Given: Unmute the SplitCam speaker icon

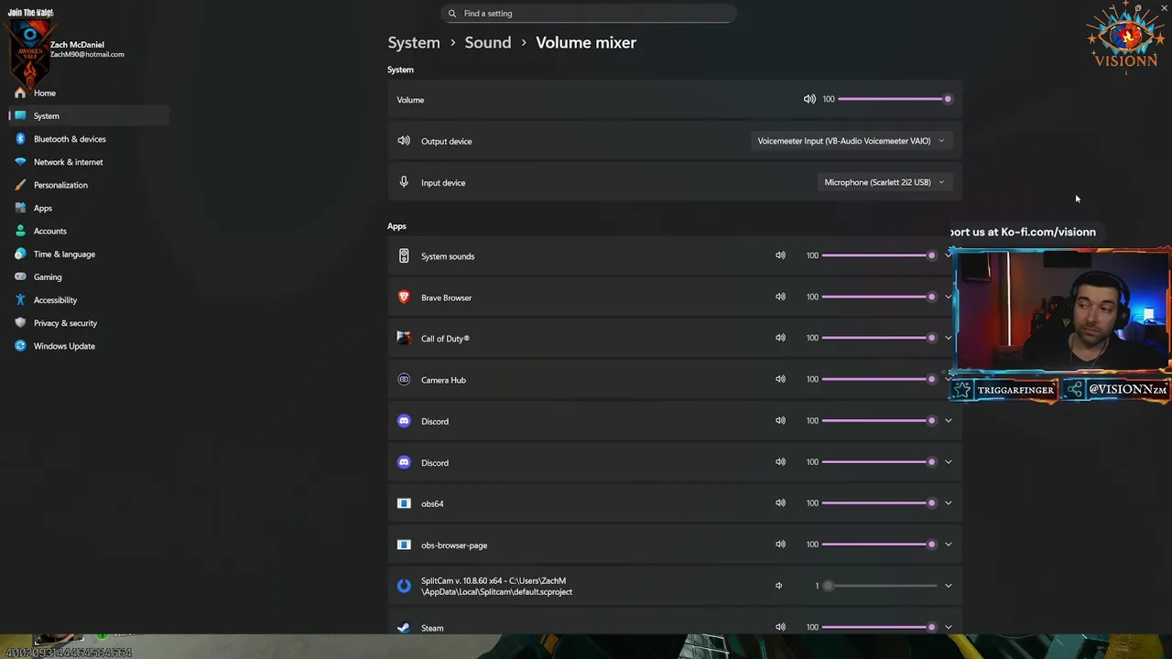Looking at the screenshot, I should (x=779, y=586).
